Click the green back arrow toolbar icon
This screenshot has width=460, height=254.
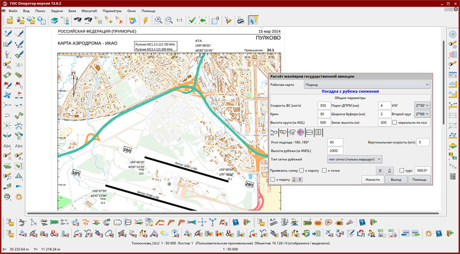[202, 20]
